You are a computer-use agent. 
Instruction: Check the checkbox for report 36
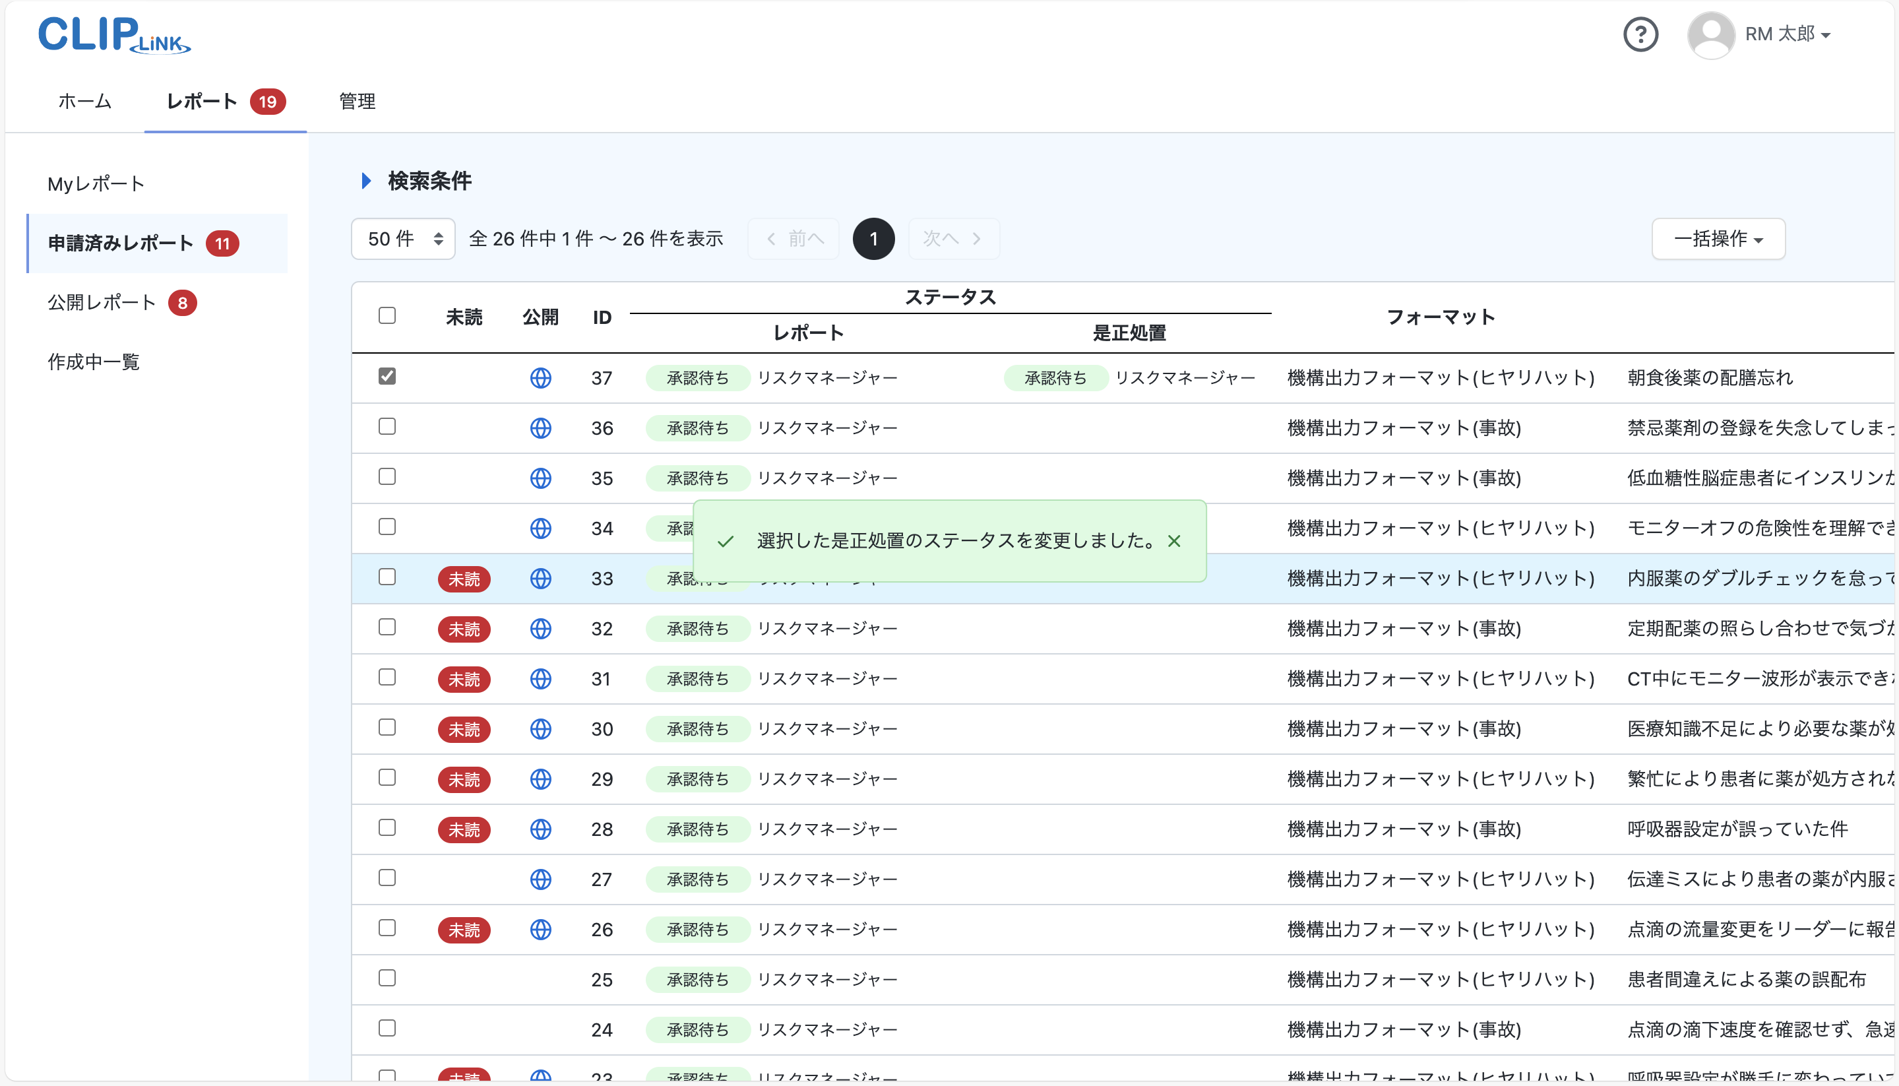coord(387,427)
